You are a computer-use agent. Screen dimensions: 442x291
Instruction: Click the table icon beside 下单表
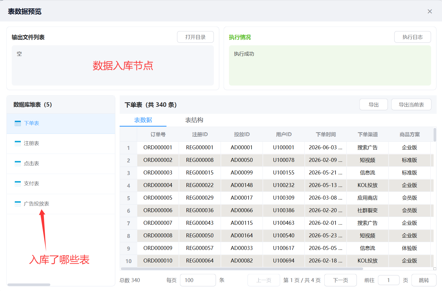pyautogui.click(x=18, y=123)
